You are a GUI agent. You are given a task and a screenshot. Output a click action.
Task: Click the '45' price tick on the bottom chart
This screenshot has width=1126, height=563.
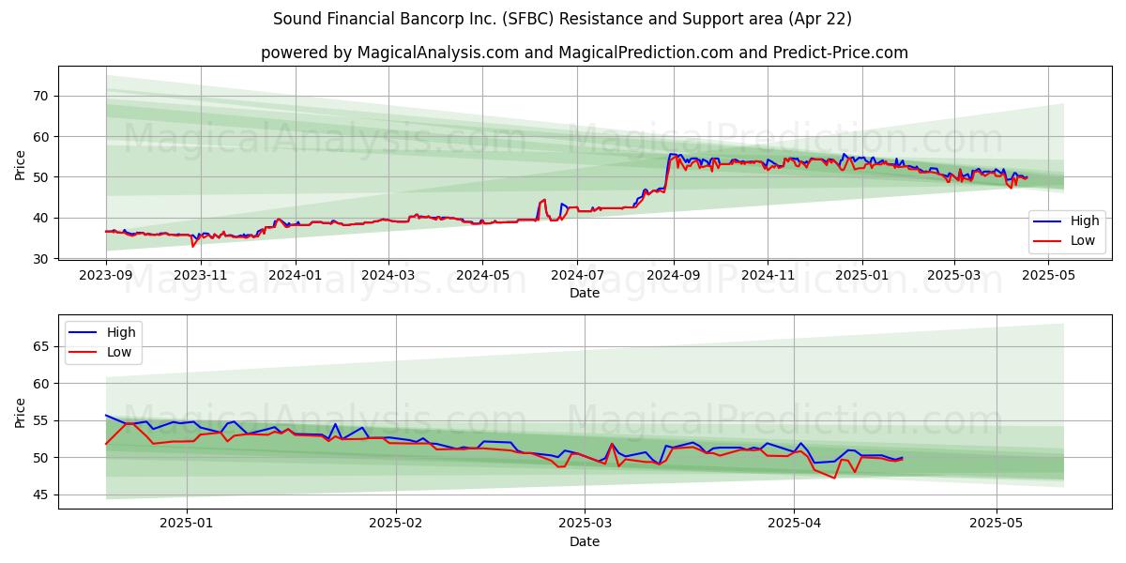(43, 495)
